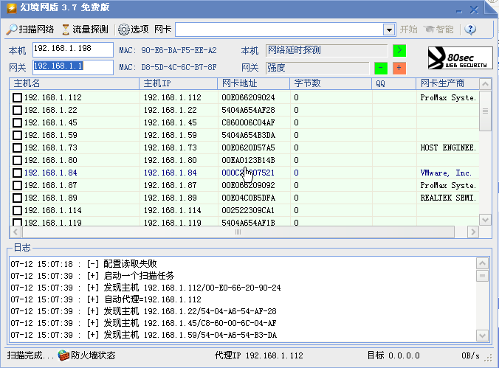
Task: Minimize the 幻境网盾 window
Action: click(458, 10)
